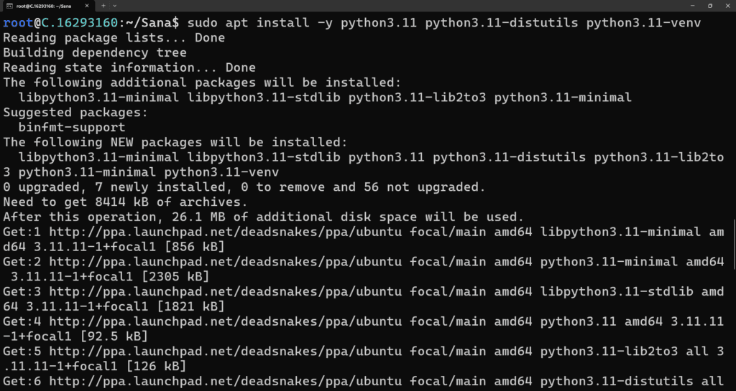
Task: Click the Get:3 launchpad URL
Action: 225,292
